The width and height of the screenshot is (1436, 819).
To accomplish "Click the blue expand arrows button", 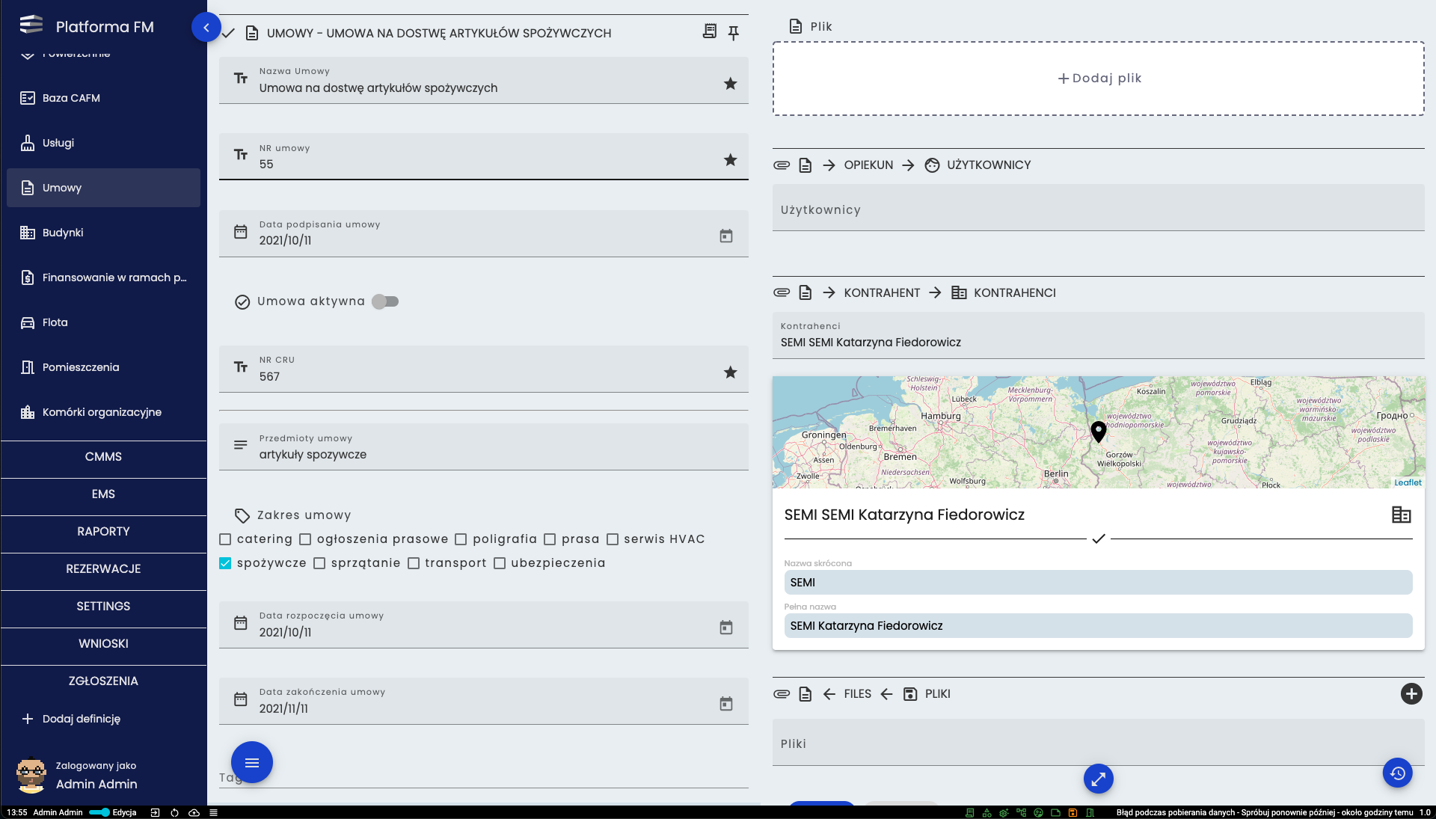I will [x=1098, y=779].
